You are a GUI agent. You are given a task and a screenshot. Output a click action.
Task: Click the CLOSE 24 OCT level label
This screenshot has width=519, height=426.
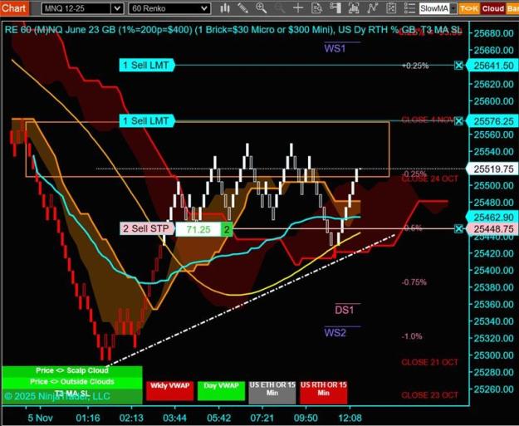[x=429, y=179]
